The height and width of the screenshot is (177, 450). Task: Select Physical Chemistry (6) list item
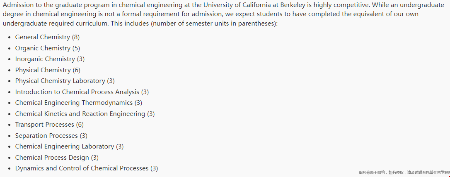[x=48, y=70]
